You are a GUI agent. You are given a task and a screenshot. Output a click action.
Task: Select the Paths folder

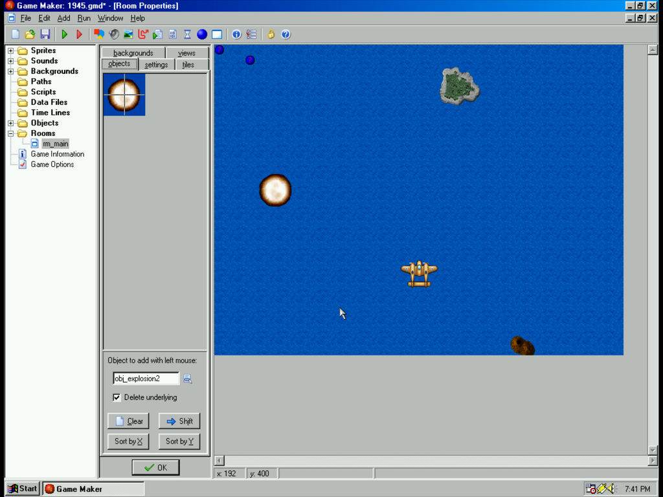41,82
